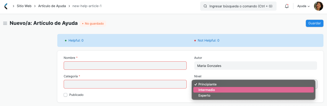The height and width of the screenshot is (106, 327).
Task: Enable the Publicado checkbox
Action: point(65,95)
